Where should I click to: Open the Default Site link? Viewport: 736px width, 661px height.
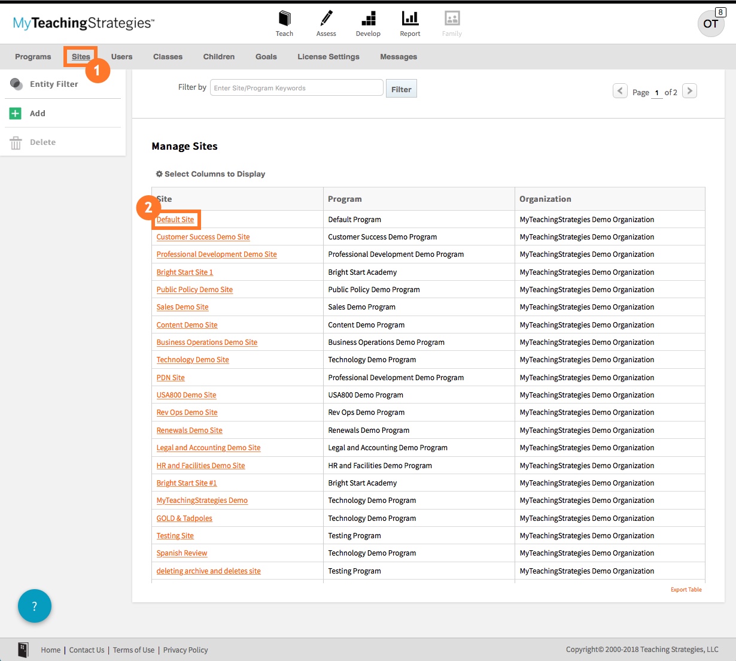[176, 219]
